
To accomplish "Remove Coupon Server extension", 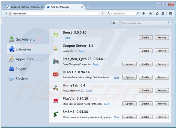I will coord(162,51).
